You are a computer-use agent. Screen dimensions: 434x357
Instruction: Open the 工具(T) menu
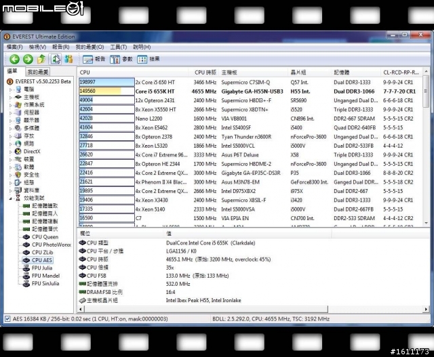pos(119,47)
